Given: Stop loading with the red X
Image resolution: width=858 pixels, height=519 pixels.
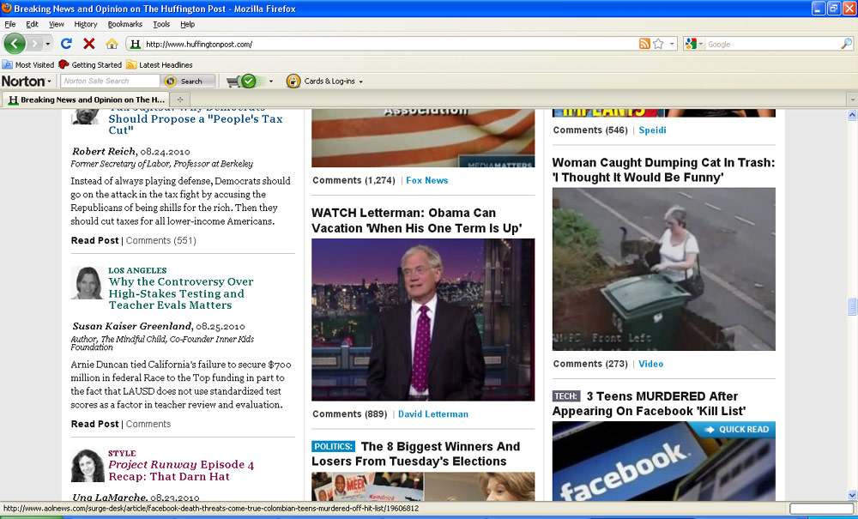Looking at the screenshot, I should pyautogui.click(x=88, y=44).
